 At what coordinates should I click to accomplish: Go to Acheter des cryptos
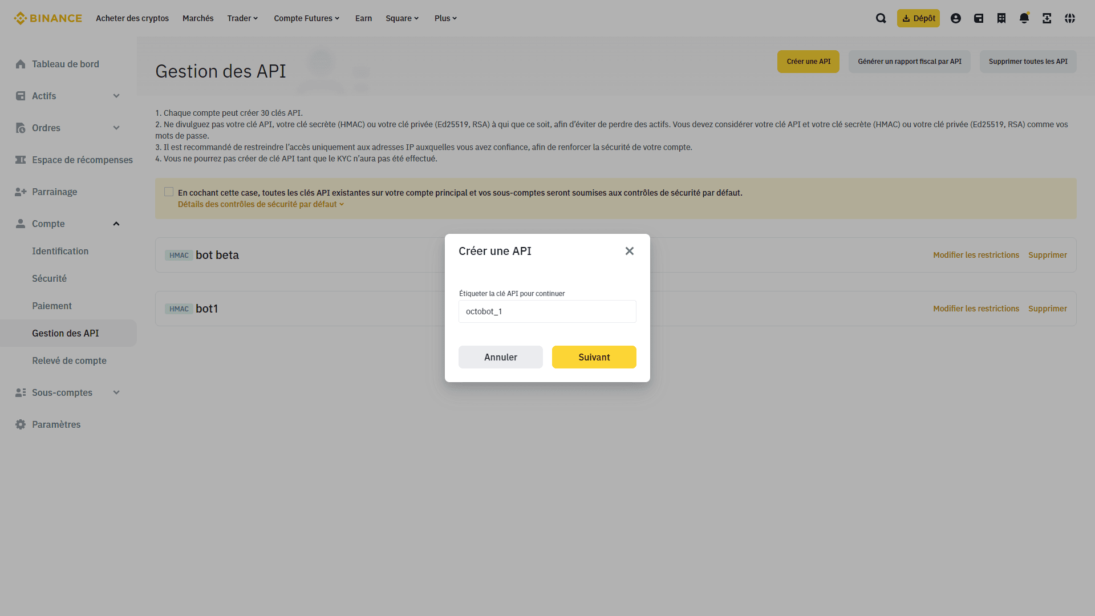(132, 18)
